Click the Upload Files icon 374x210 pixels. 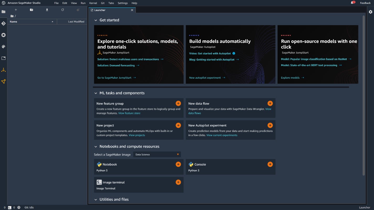click(x=47, y=10)
